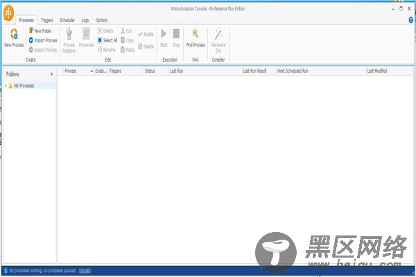Click Select All
The height and width of the screenshot is (277, 416).
coord(107,40)
